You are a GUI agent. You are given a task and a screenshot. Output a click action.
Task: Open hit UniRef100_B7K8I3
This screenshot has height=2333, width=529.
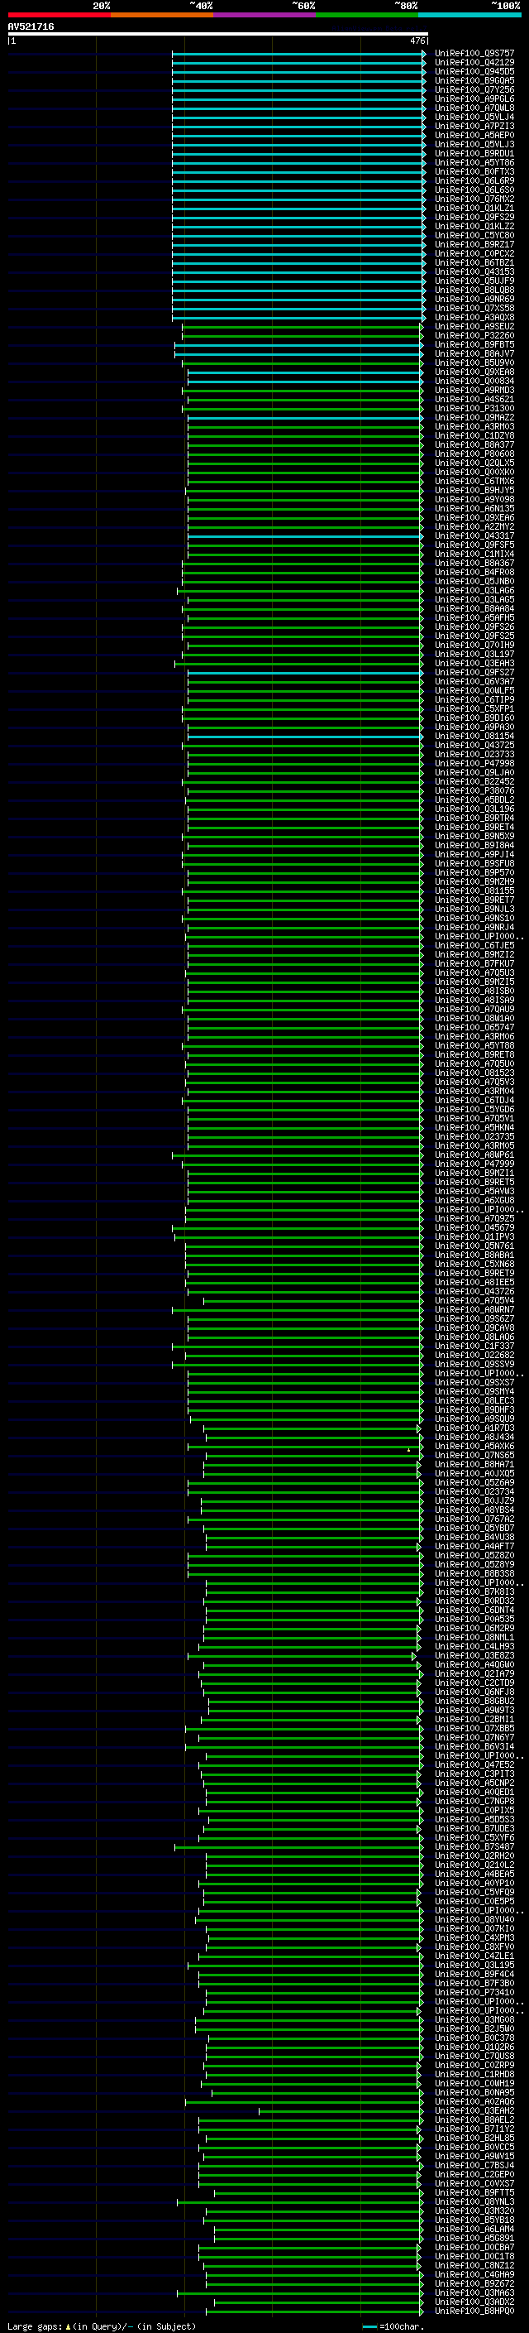tap(474, 1591)
